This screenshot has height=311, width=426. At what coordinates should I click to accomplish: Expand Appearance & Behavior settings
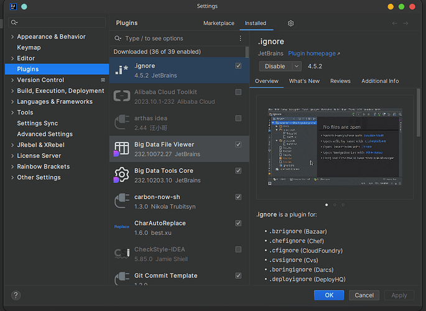(12, 37)
